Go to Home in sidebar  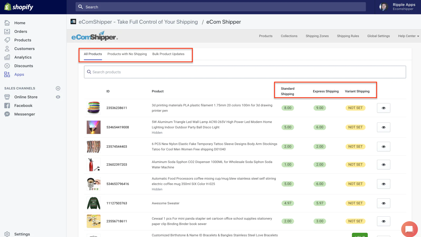20,23
